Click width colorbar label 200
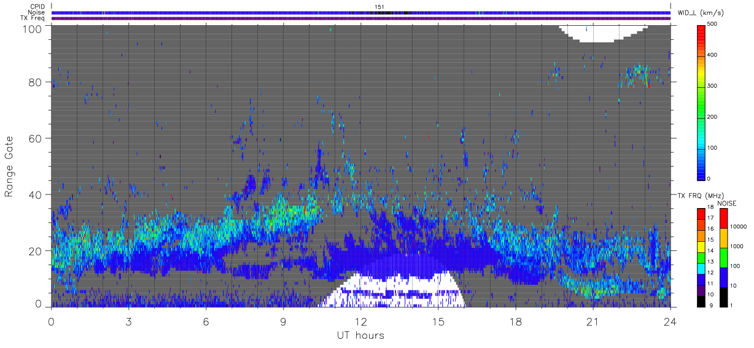The width and height of the screenshot is (754, 348). (712, 117)
